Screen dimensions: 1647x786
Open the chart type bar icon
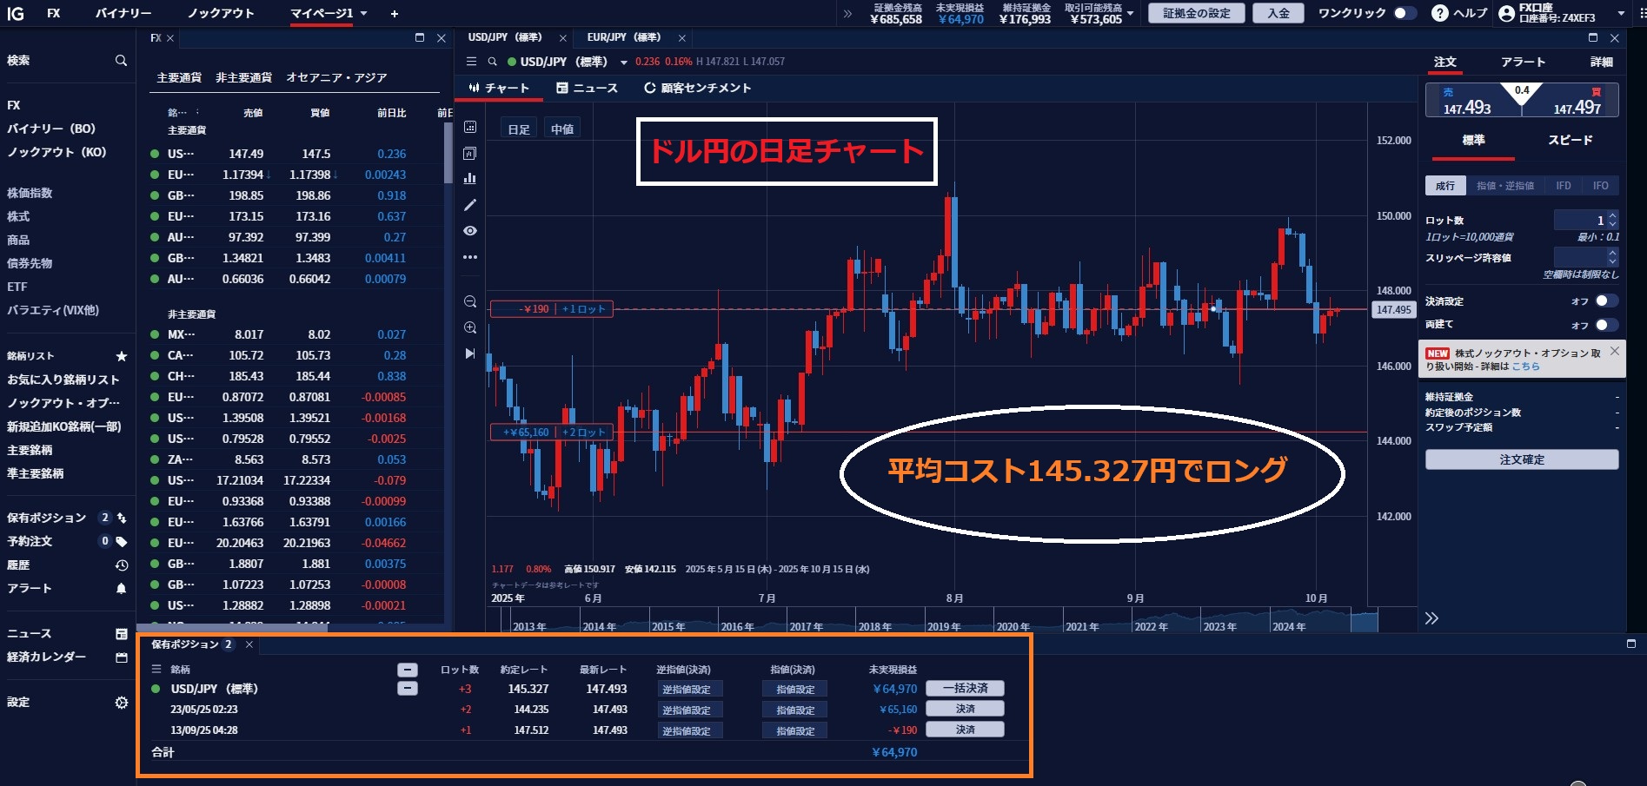click(470, 178)
